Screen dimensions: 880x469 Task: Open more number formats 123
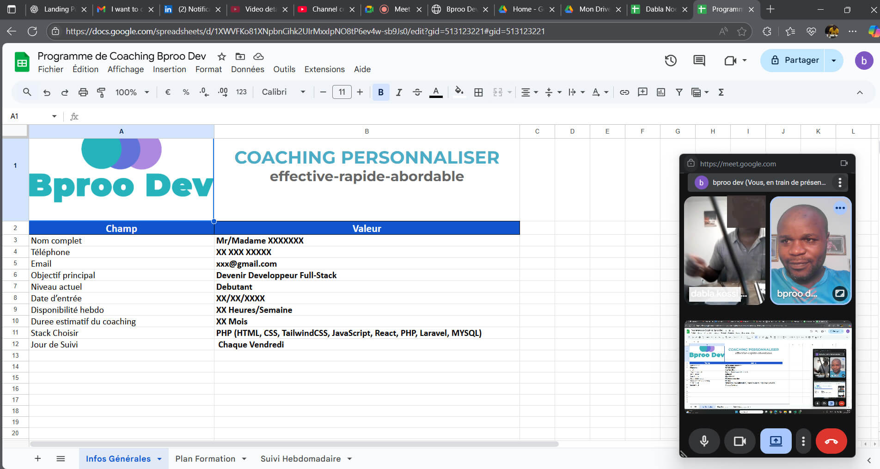(241, 92)
